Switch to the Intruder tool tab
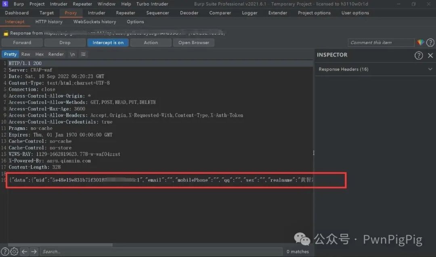 [96, 13]
